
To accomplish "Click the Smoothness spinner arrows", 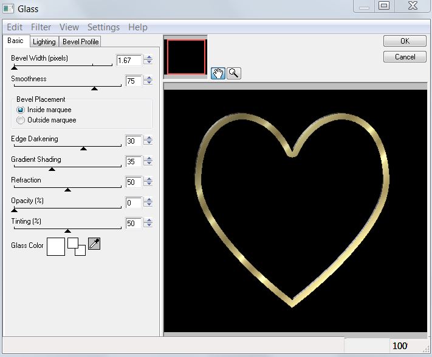I will click(x=148, y=81).
